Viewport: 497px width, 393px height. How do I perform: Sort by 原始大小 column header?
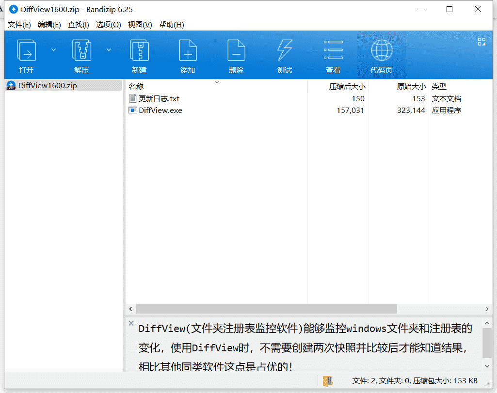pos(399,86)
